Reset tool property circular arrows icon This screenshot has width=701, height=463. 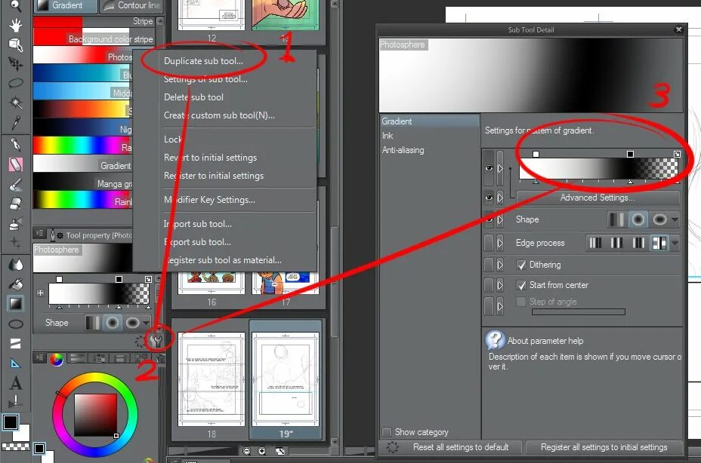click(141, 341)
